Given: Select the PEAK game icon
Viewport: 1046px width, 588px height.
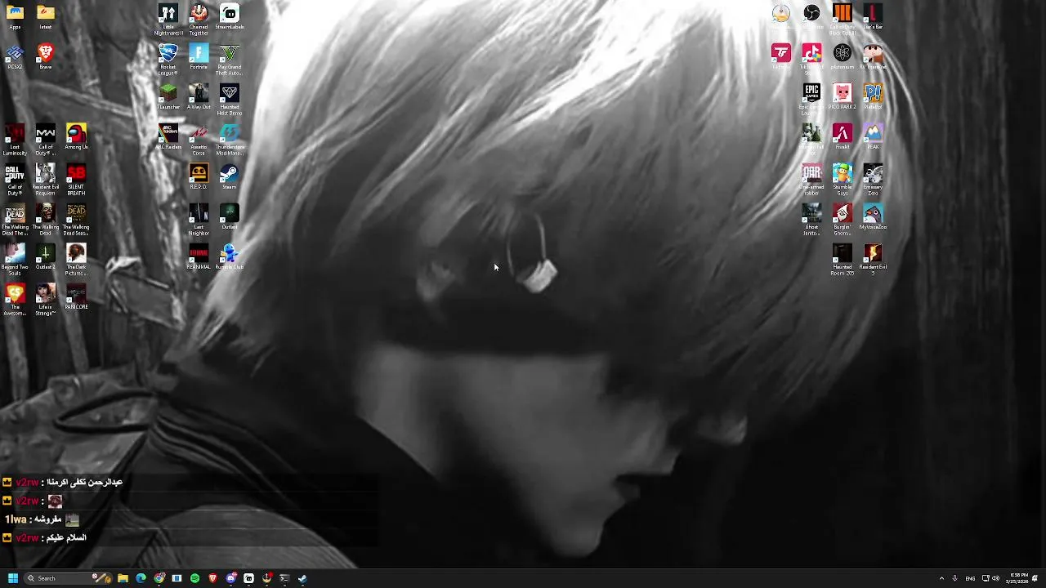Looking at the screenshot, I should point(873,136).
